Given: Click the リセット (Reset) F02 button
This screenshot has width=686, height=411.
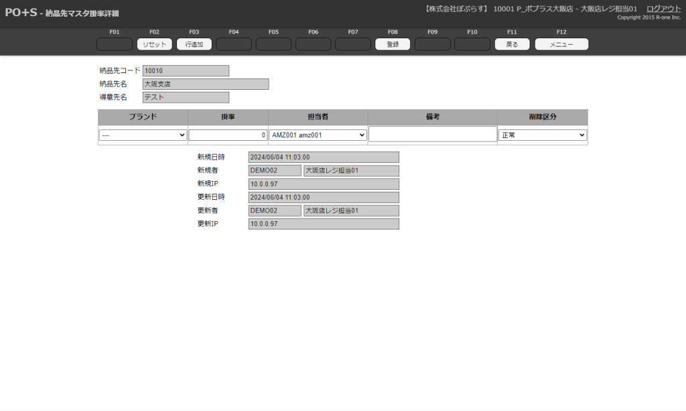Looking at the screenshot, I should pyautogui.click(x=154, y=44).
